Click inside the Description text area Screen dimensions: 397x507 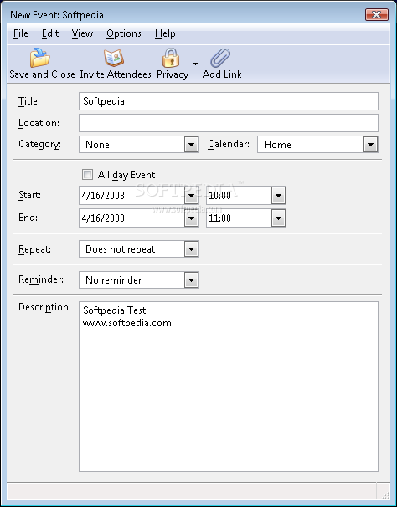pos(229,387)
